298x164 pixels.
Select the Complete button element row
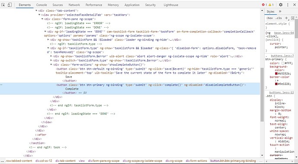coord(130,89)
